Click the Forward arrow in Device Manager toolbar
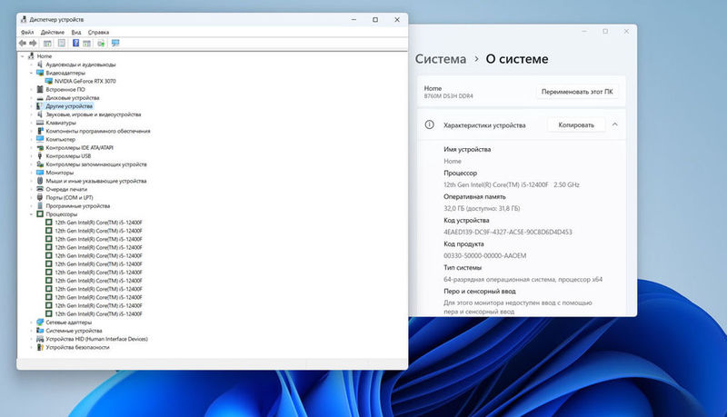This screenshot has width=727, height=417. pyautogui.click(x=33, y=43)
